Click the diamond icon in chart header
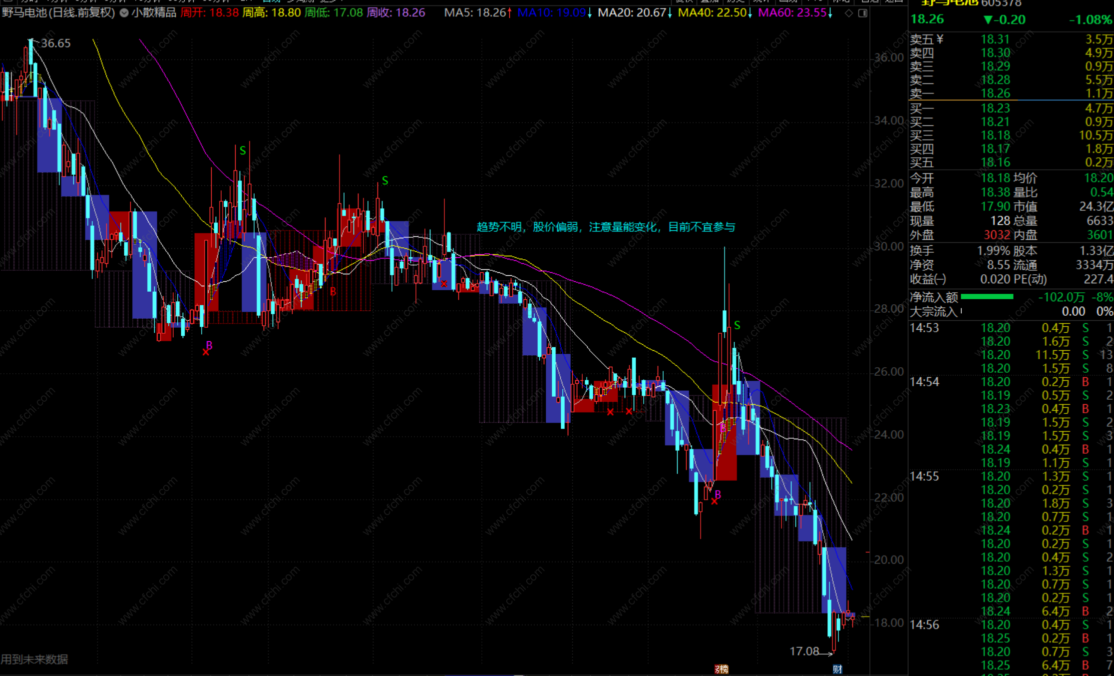The height and width of the screenshot is (676, 1114). (849, 13)
